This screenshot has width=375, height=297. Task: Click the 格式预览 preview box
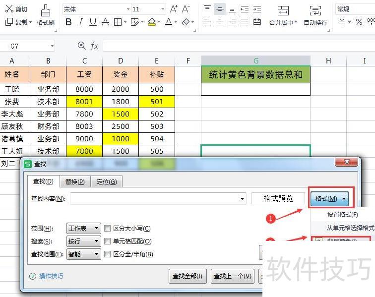coord(278,198)
